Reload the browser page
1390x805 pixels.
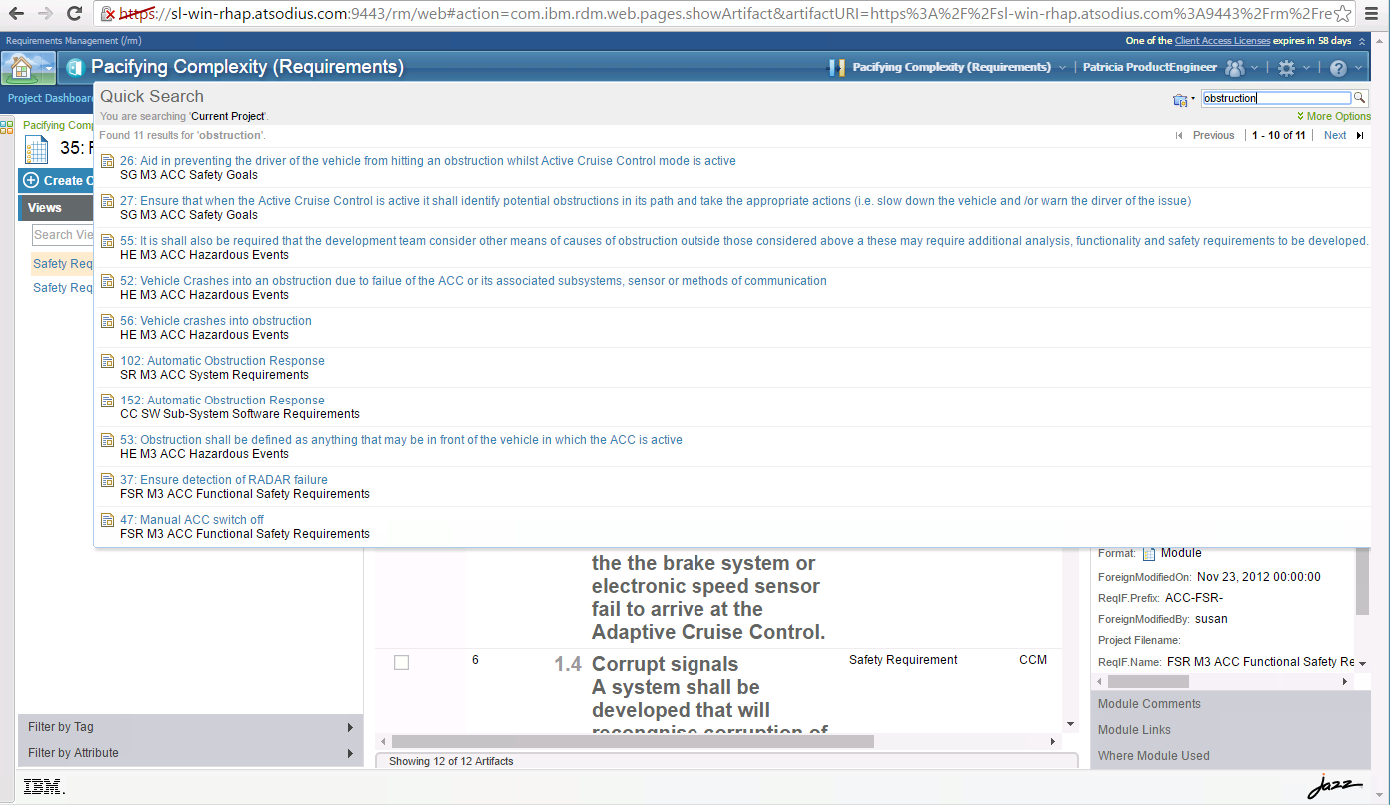pyautogui.click(x=75, y=14)
